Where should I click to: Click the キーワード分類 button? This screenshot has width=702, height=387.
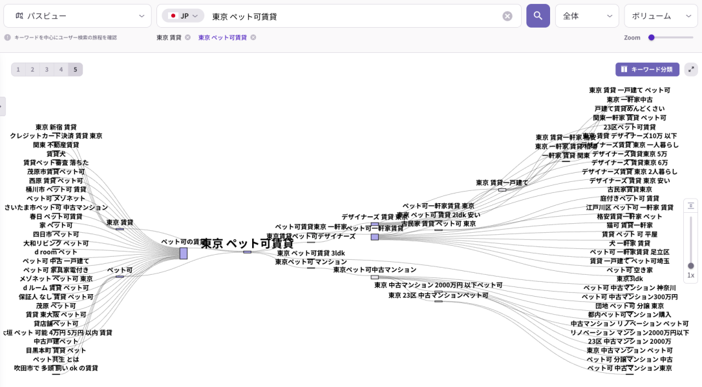(647, 69)
